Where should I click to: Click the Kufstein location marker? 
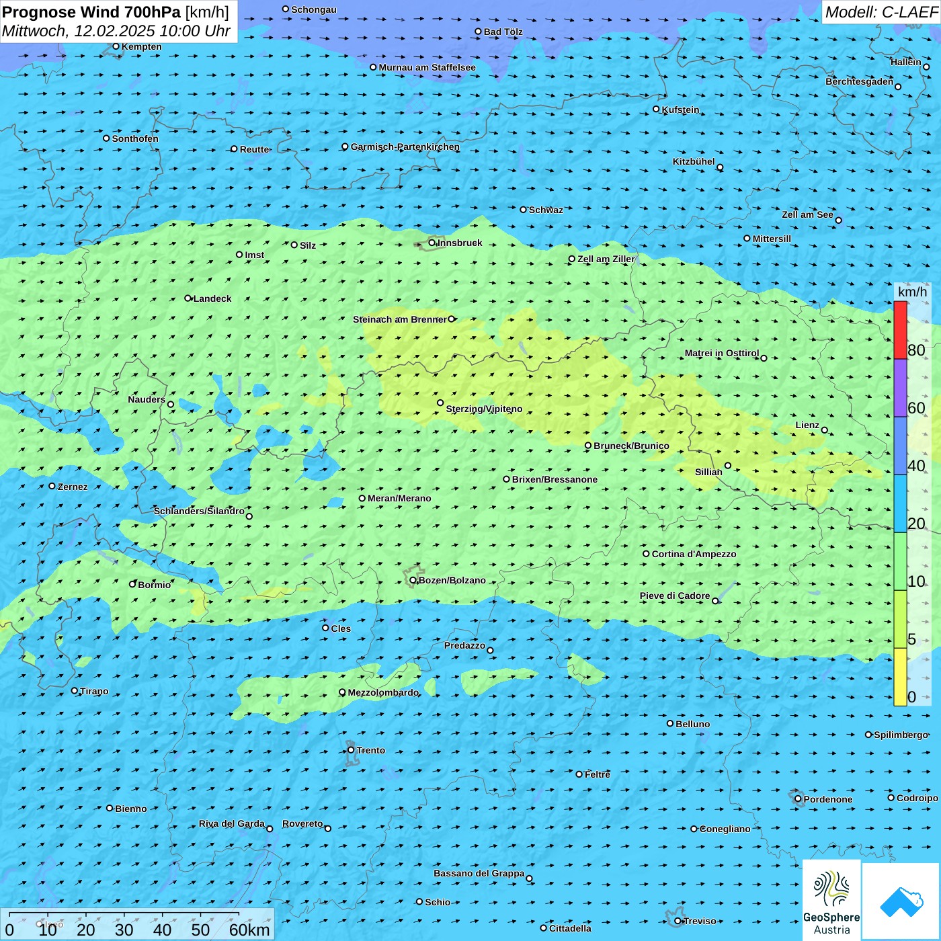tap(657, 109)
